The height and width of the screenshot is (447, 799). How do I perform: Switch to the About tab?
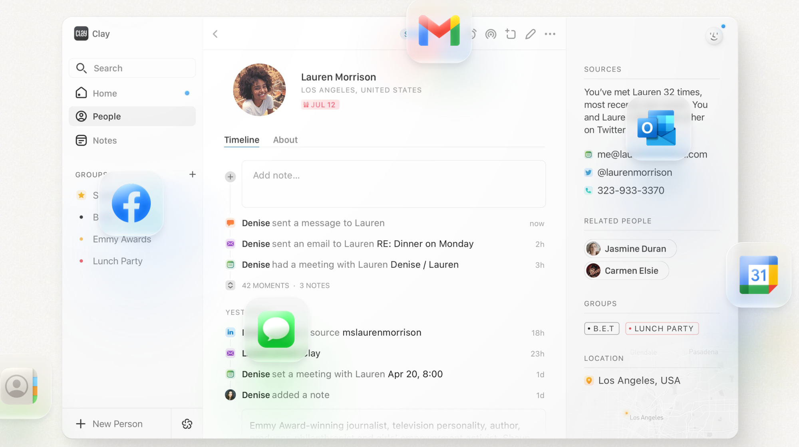pyautogui.click(x=285, y=140)
